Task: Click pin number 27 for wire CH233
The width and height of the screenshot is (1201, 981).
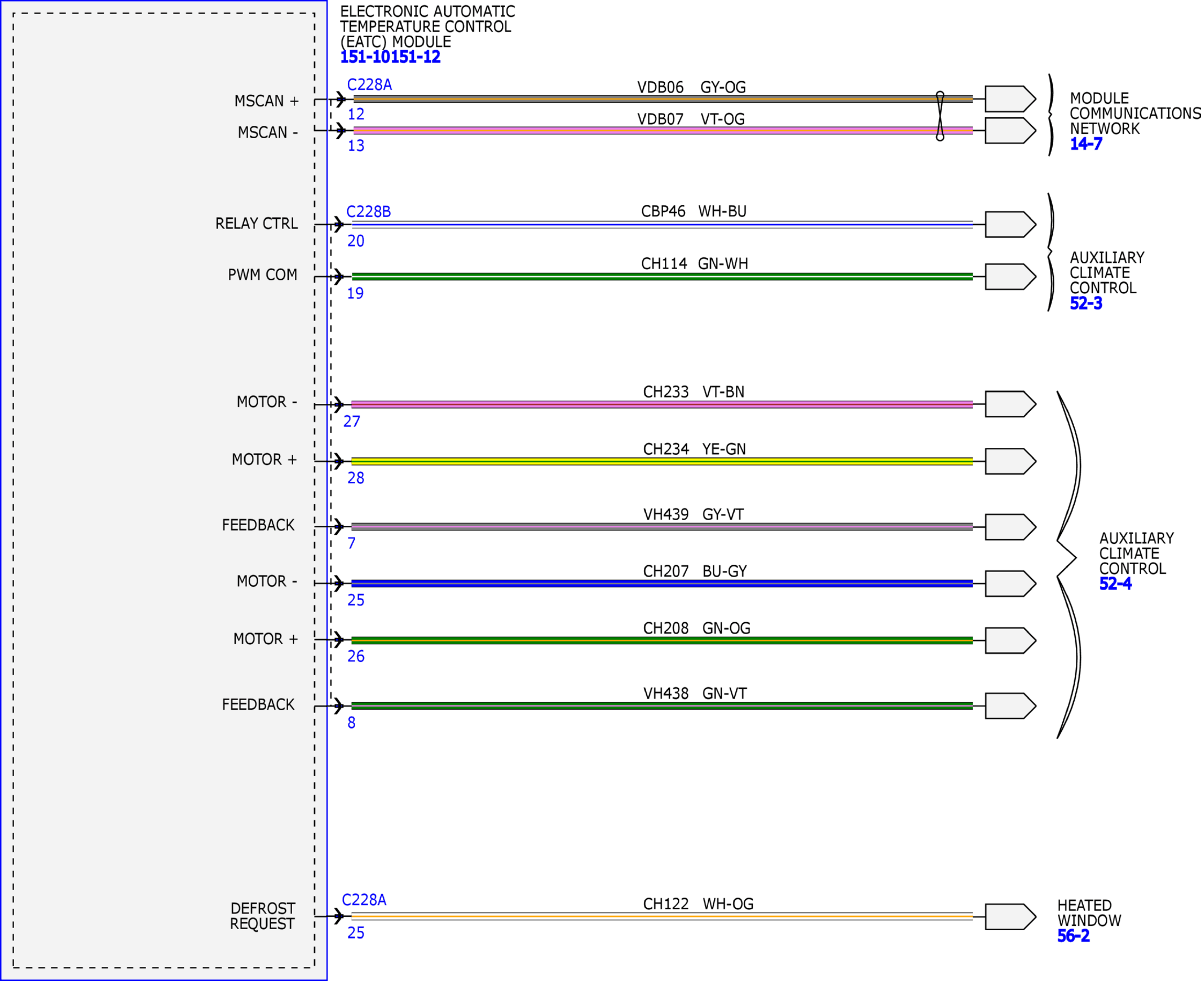Action: click(x=351, y=421)
